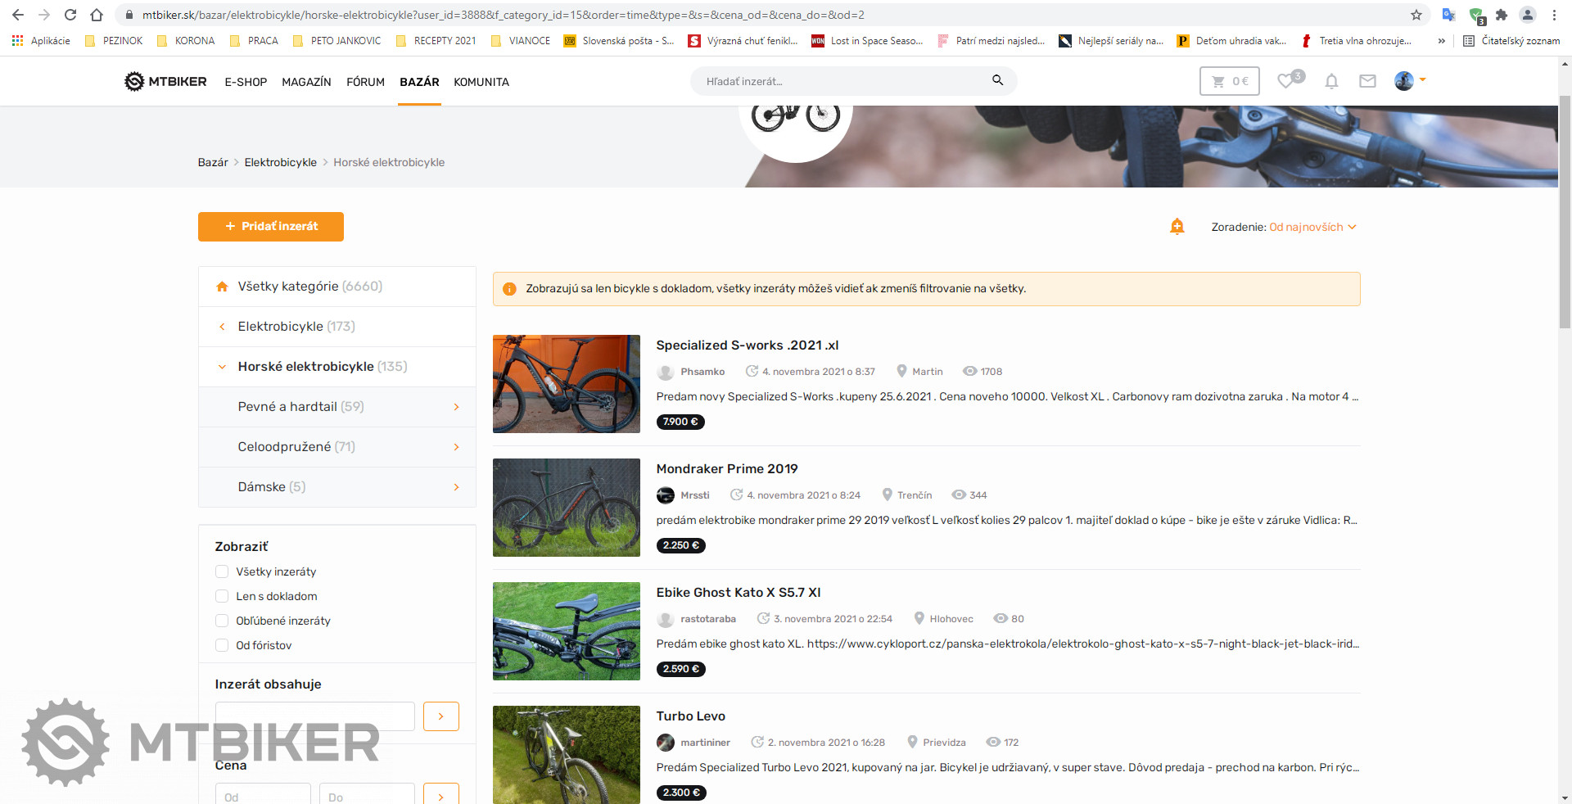Check the Všetky inzeráty checkbox
The image size is (1572, 804).
[222, 571]
